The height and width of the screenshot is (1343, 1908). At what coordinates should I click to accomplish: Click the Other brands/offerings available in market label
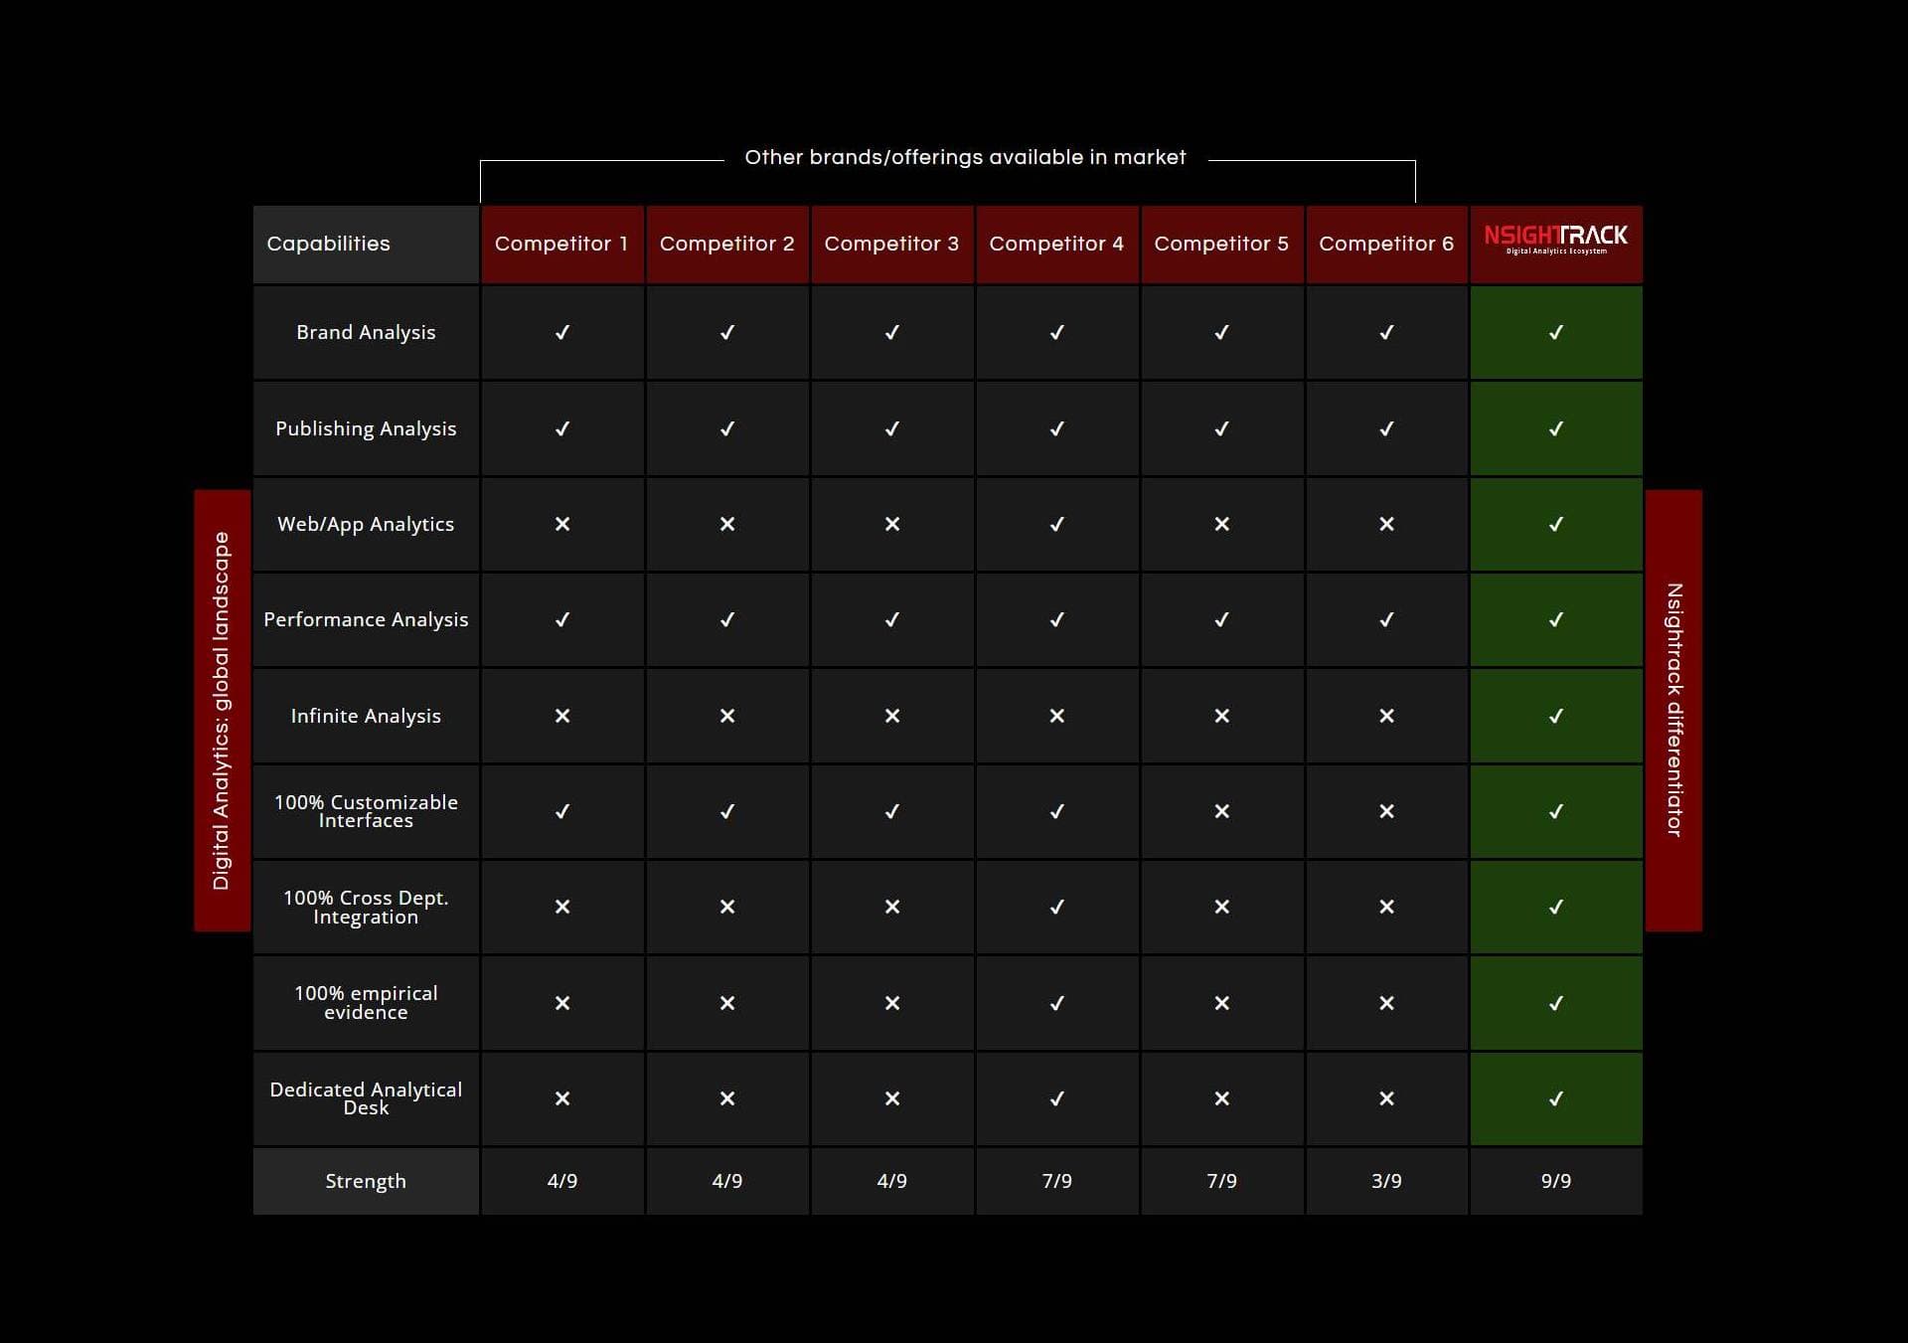click(965, 156)
